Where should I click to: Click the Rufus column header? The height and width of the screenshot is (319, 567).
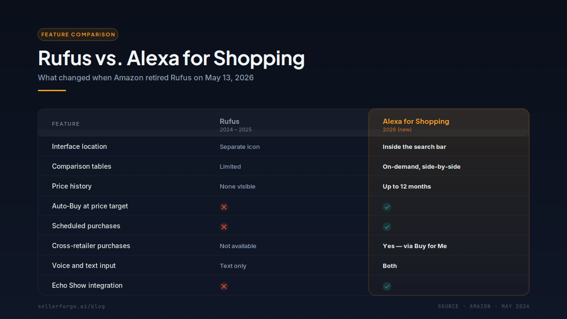pos(230,121)
